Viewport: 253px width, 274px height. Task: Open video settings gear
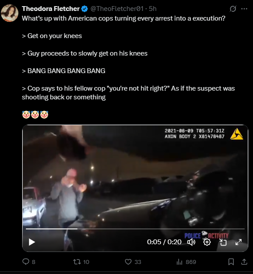pyautogui.click(x=207, y=242)
